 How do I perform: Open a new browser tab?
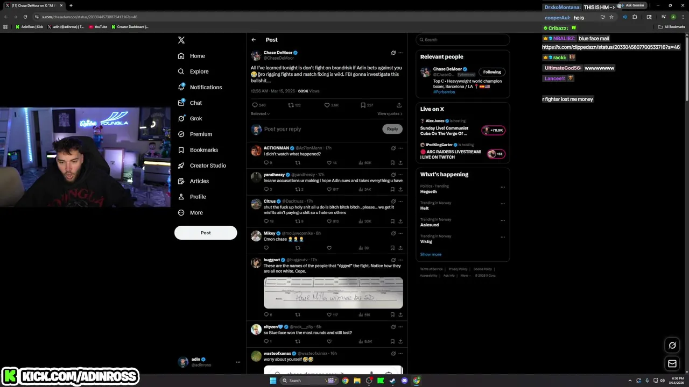71,5
